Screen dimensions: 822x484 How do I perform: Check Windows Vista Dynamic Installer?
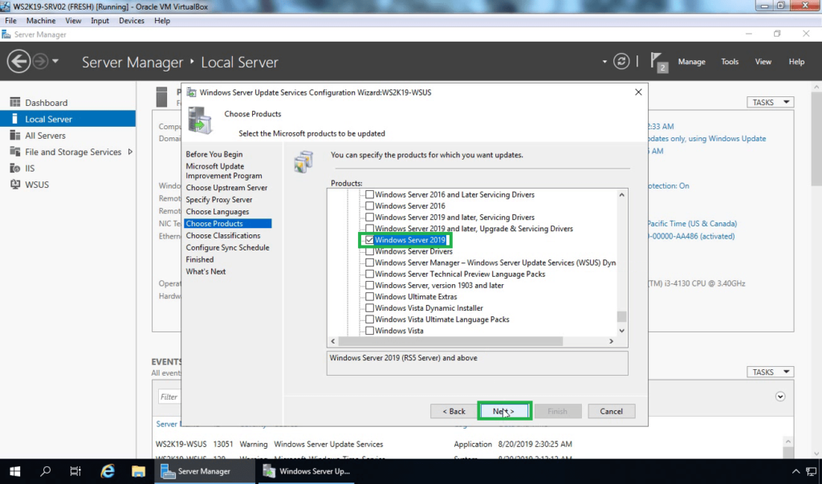coord(369,308)
